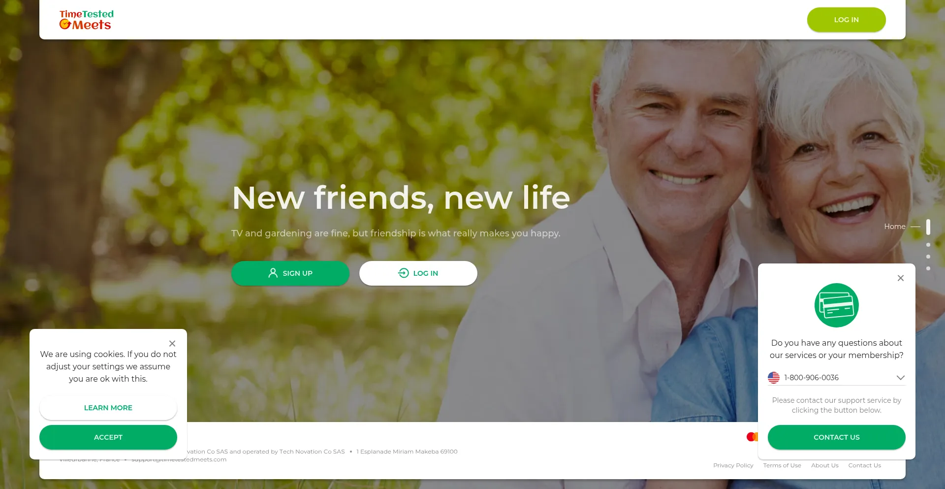Open the Privacy Policy link

733,465
